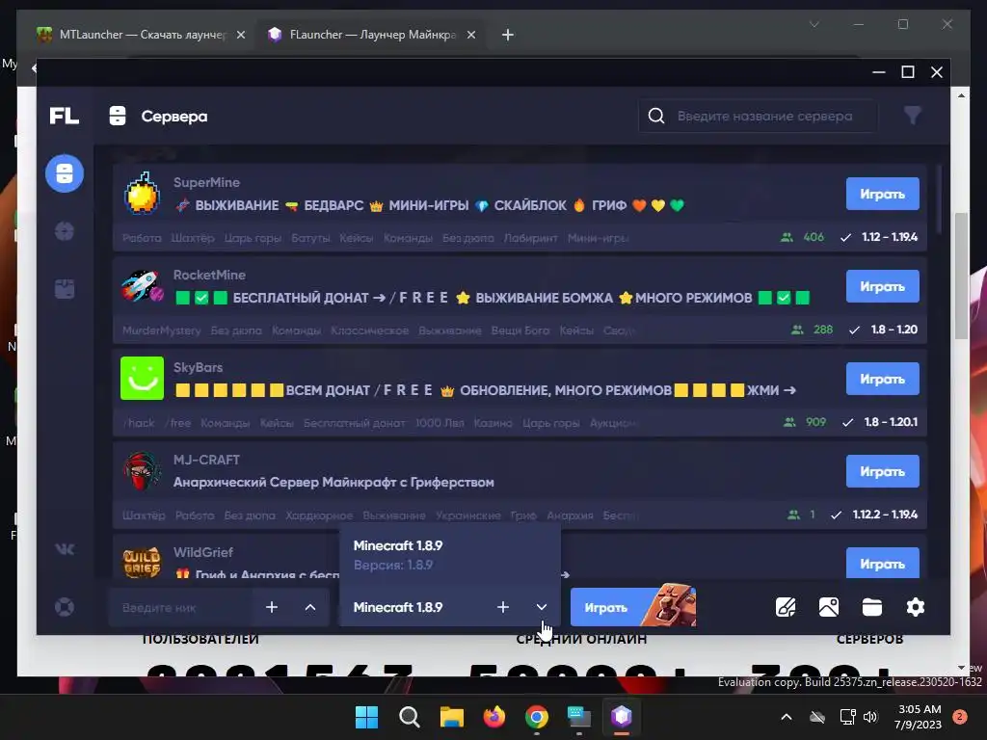Open the taskbar clock and date
This screenshot has height=740, width=987.
(919, 717)
